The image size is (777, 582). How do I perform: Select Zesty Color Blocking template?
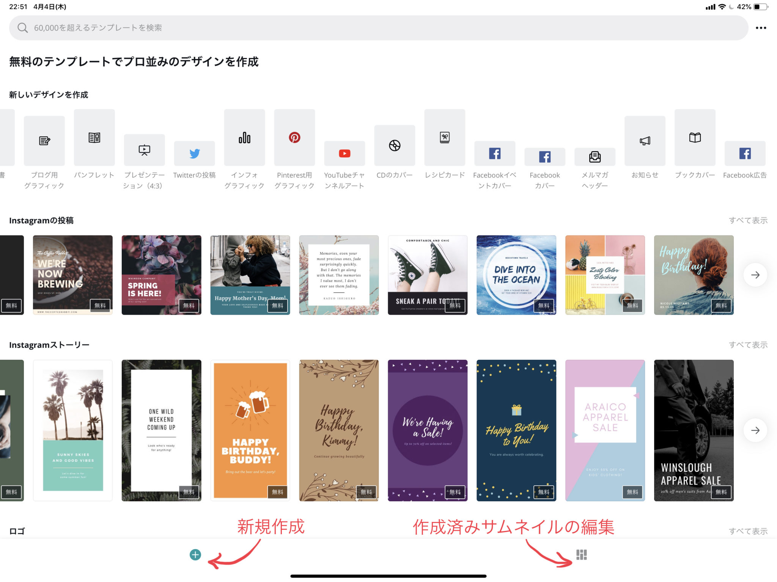[x=605, y=275]
